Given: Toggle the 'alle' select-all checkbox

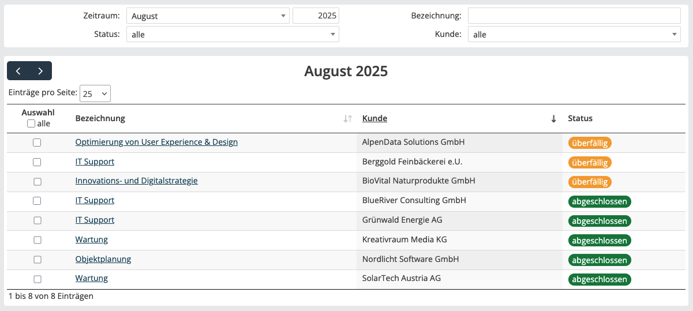Looking at the screenshot, I should pyautogui.click(x=31, y=123).
